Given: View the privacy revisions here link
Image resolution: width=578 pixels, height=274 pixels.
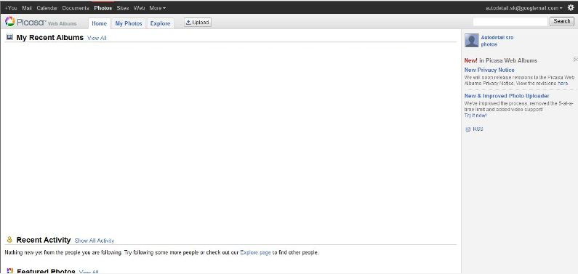Looking at the screenshot, I should [563, 84].
